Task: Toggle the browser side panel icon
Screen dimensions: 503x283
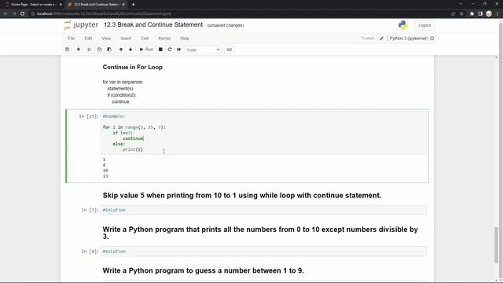Action: coord(480,14)
